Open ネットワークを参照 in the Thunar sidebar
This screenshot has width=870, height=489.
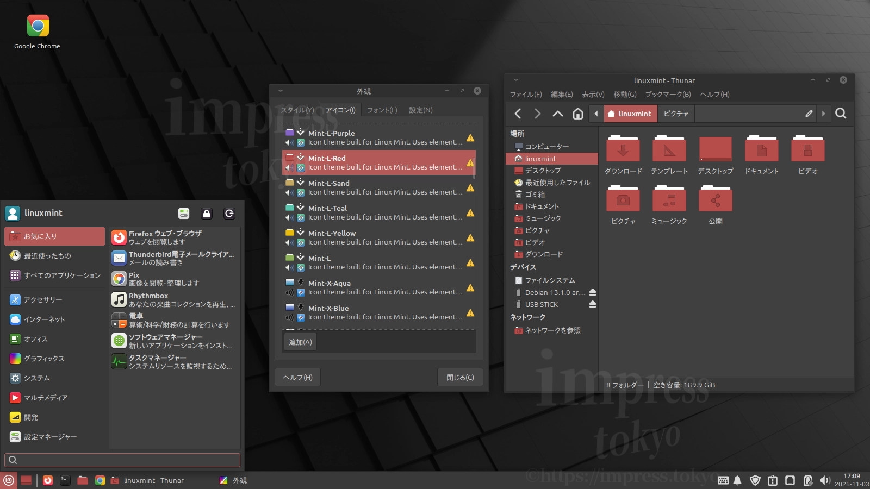552,330
